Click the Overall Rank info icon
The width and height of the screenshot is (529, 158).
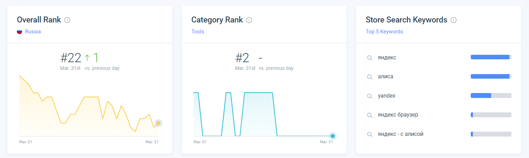coord(68,20)
